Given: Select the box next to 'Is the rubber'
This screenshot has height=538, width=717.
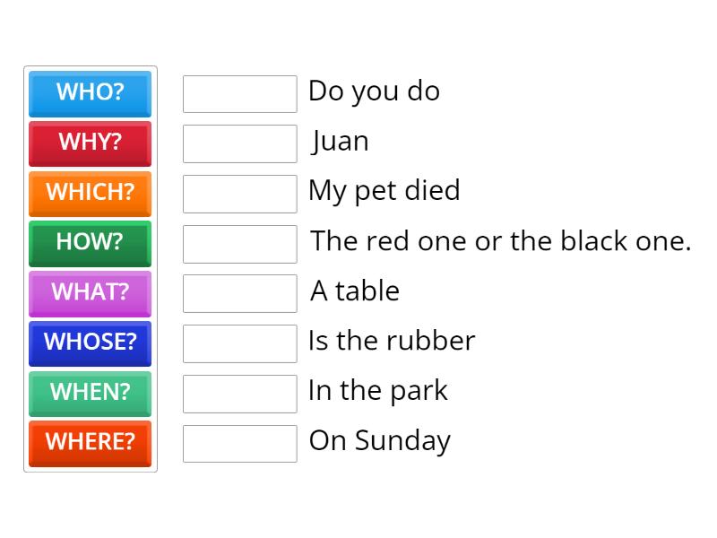Looking at the screenshot, I should [239, 343].
